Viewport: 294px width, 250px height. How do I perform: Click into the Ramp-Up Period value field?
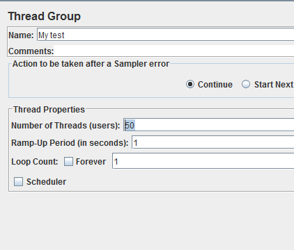tap(213, 142)
